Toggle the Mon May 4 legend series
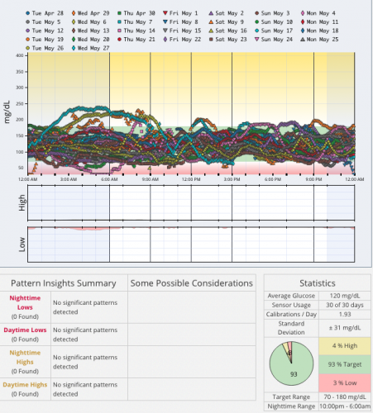Image resolution: width=373 pixels, height=413 pixels. [x=318, y=13]
